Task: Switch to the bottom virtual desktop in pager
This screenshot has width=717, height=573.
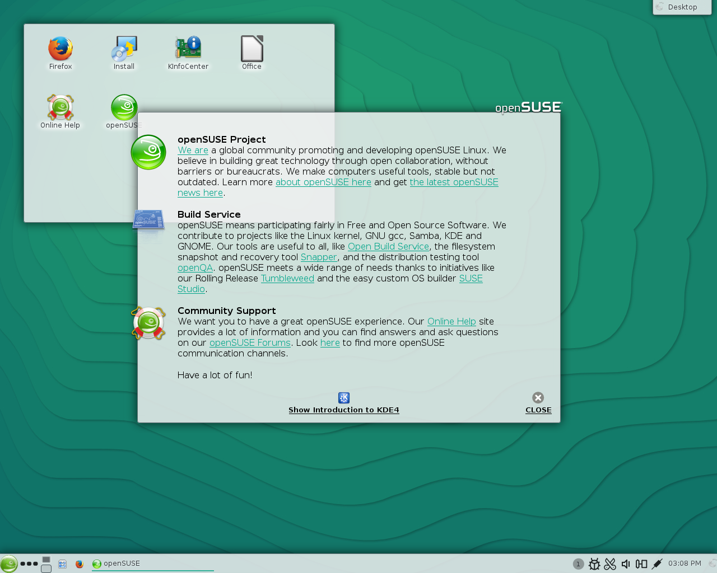Action: tap(46, 569)
